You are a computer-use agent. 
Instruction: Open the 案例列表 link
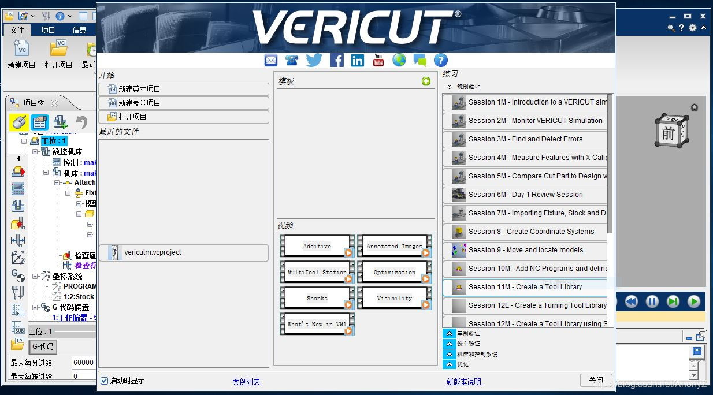246,382
